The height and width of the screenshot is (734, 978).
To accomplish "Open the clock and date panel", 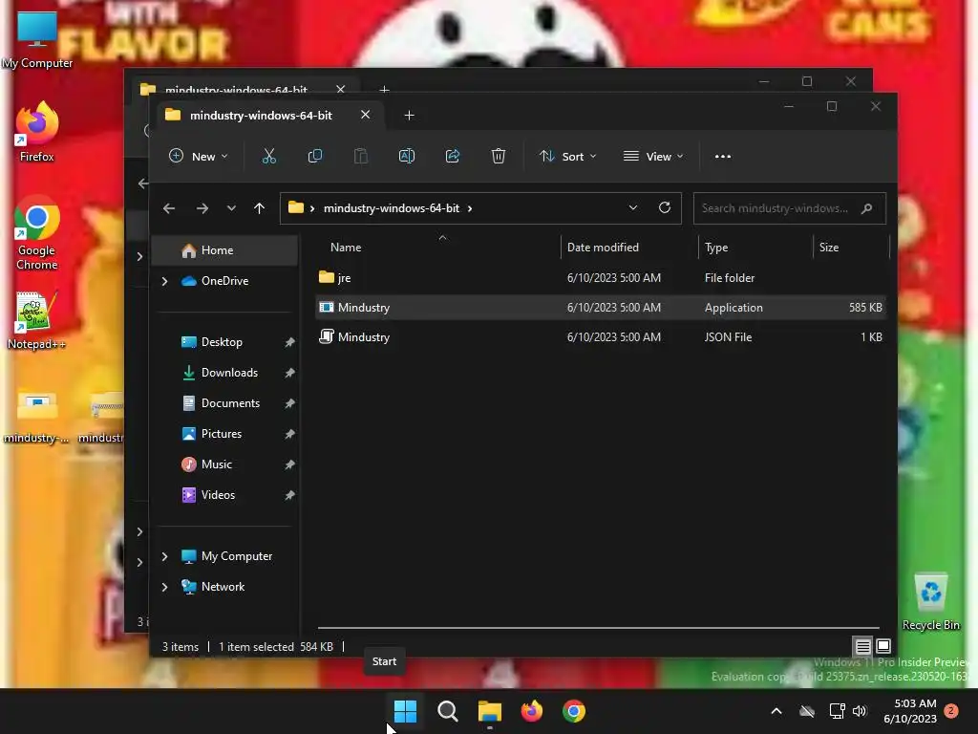I will pos(910,711).
